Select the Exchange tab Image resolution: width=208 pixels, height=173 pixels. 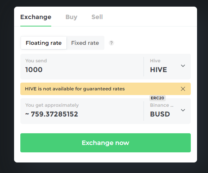click(36, 17)
